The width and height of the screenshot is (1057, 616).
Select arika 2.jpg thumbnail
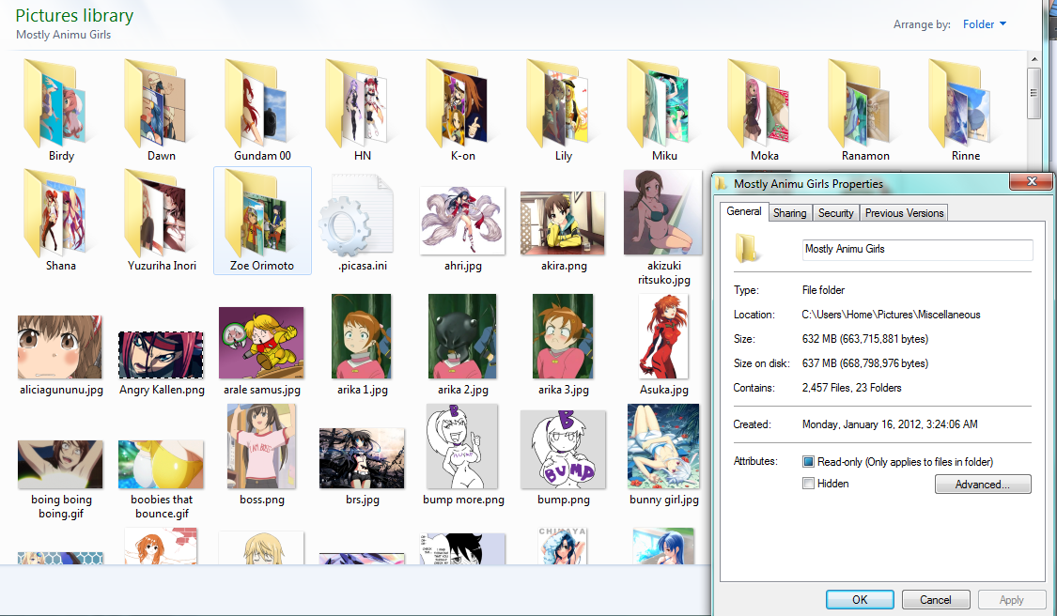pyautogui.click(x=461, y=335)
